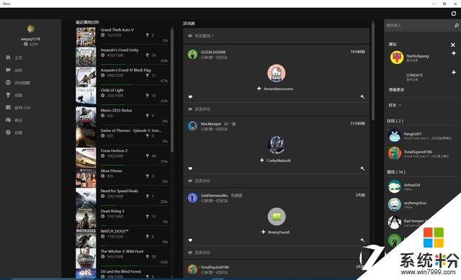
Task: Click the search magnifier in friends panel
Action: pyautogui.click(x=456, y=26)
